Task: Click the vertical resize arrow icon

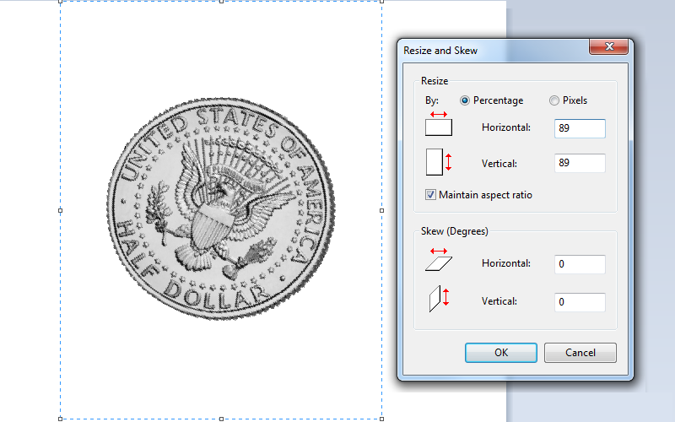Action: (x=438, y=161)
